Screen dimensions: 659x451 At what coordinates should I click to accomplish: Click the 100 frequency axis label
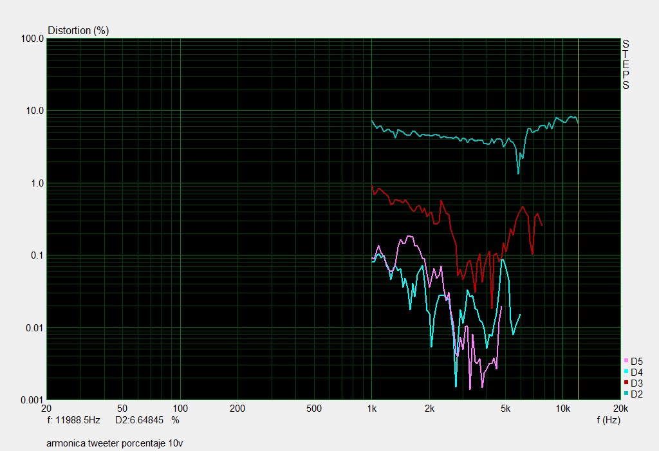click(x=180, y=409)
